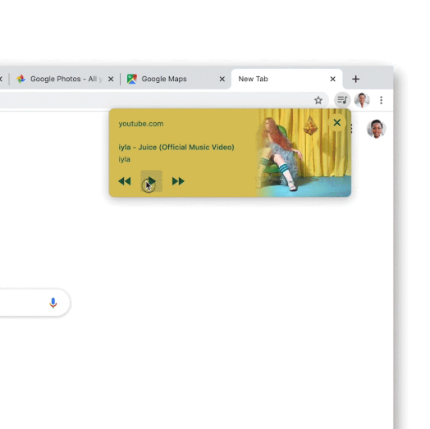430x429 pixels.
Task: Click the music video artwork thumbnail
Action: (x=304, y=153)
